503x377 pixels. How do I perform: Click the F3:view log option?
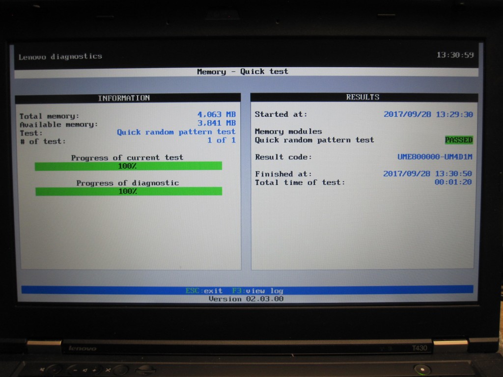click(258, 291)
